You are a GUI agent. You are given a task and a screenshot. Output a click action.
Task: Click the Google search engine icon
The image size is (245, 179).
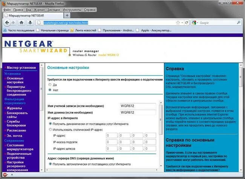point(194,23)
